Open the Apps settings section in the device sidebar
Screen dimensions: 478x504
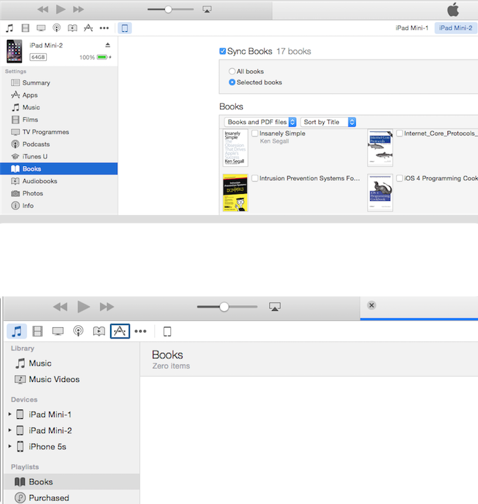pos(59,95)
